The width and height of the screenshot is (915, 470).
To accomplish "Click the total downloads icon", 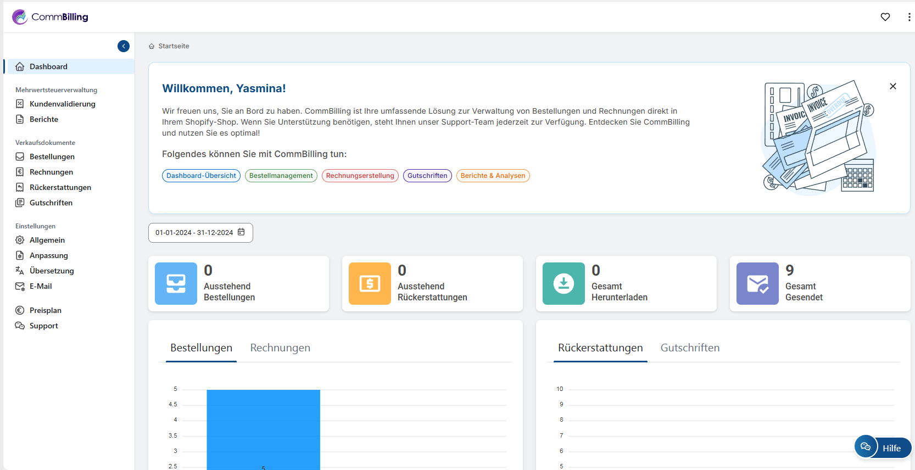I will pyautogui.click(x=563, y=284).
